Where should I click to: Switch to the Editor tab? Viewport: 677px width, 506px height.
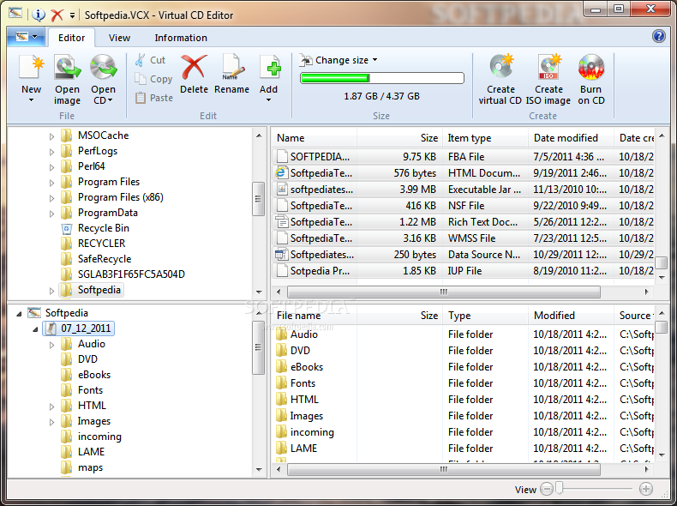click(x=72, y=38)
